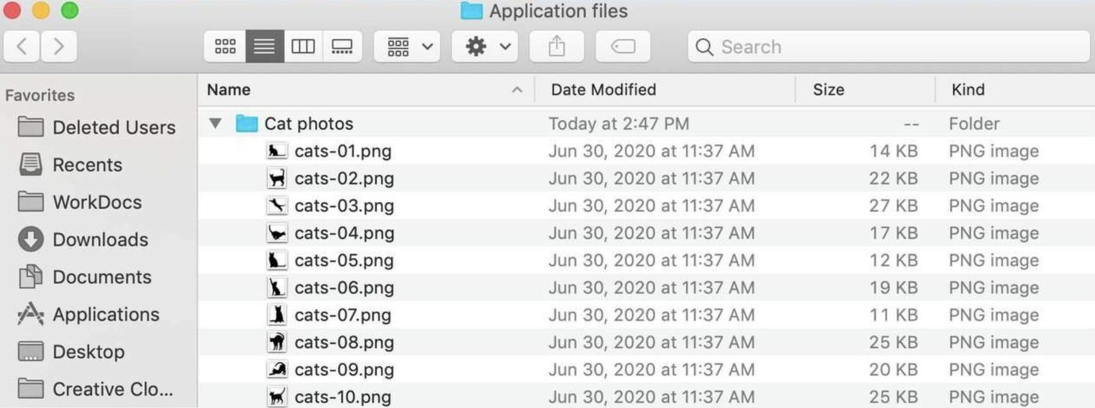Image resolution: width=1095 pixels, height=408 pixels.
Task: Switch to gallery view
Action: pyautogui.click(x=342, y=47)
